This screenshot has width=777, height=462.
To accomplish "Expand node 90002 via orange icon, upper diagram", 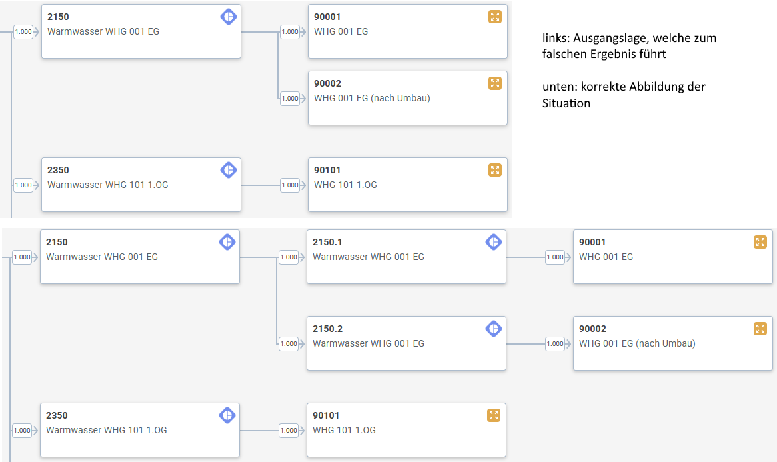I will coord(494,83).
